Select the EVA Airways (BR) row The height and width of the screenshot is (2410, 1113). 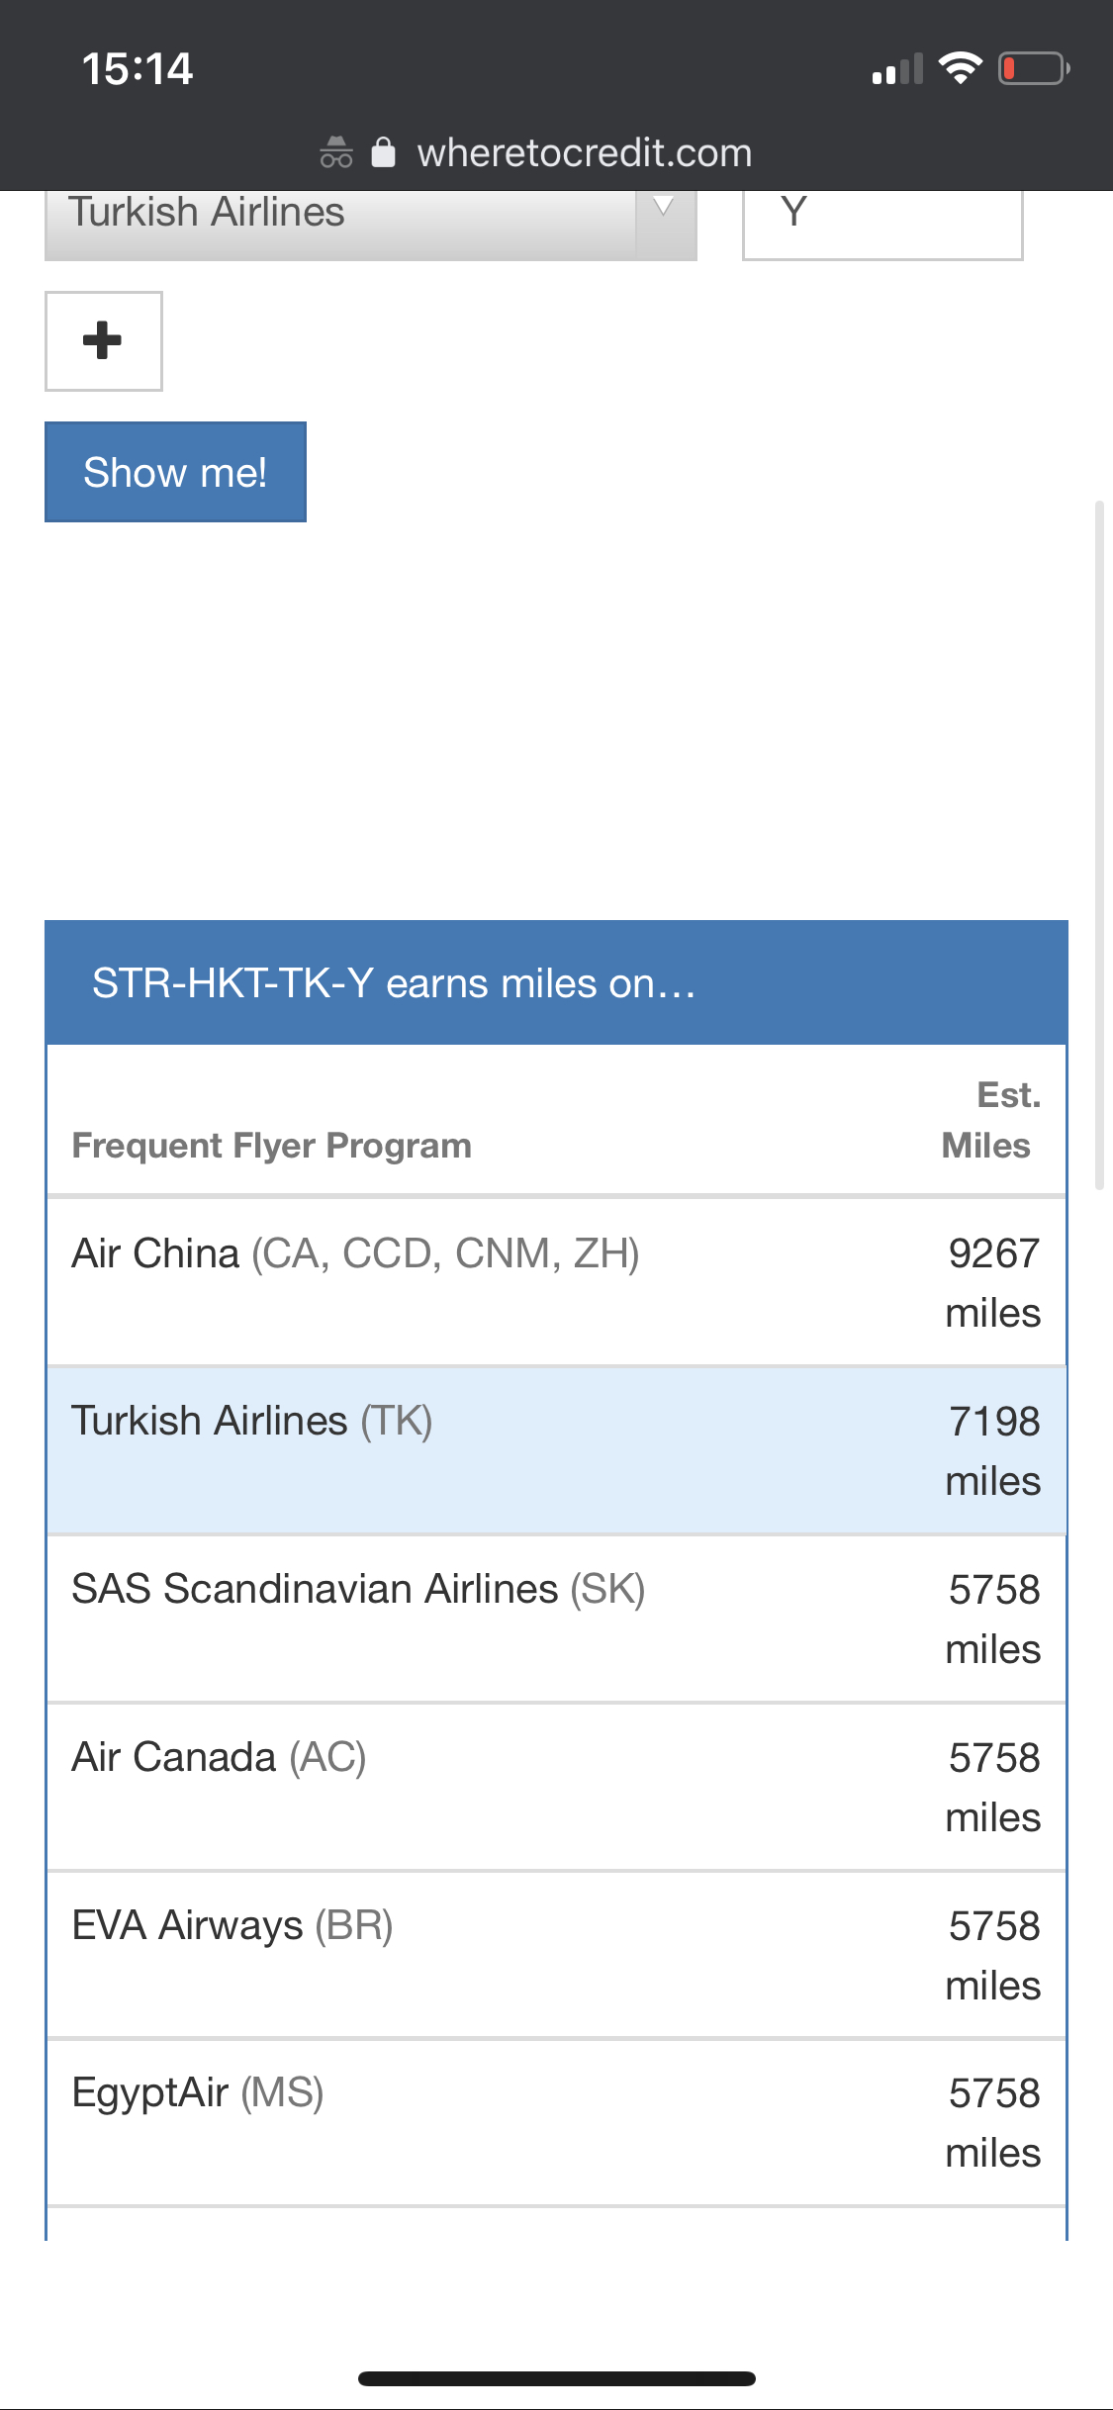[556, 1955]
